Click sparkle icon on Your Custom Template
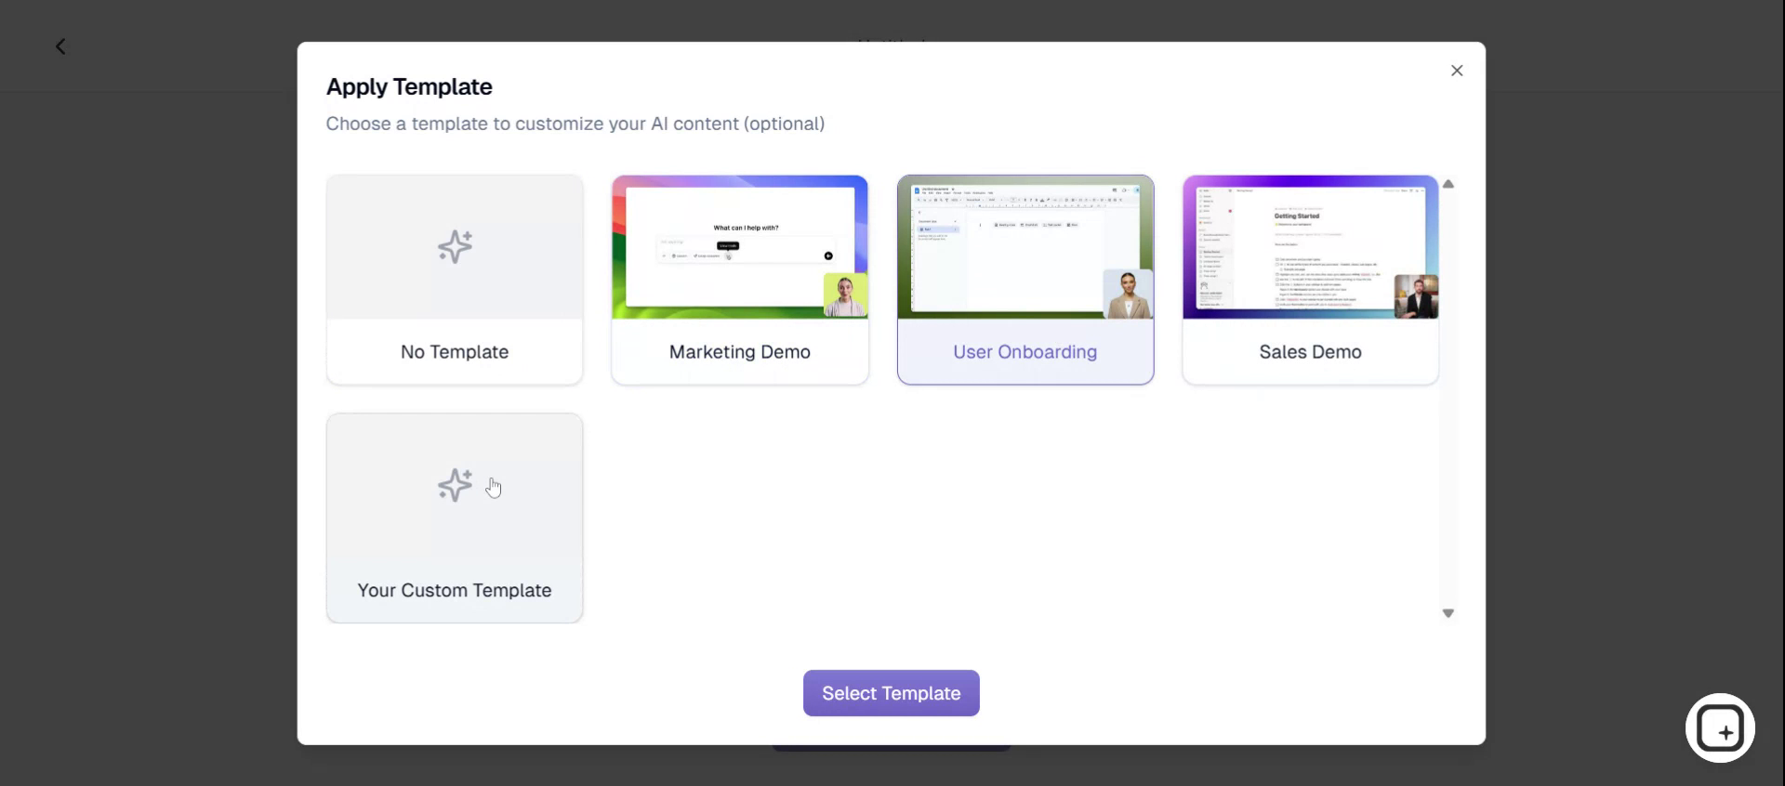Screen dimensions: 1785x786 [x=455, y=485]
